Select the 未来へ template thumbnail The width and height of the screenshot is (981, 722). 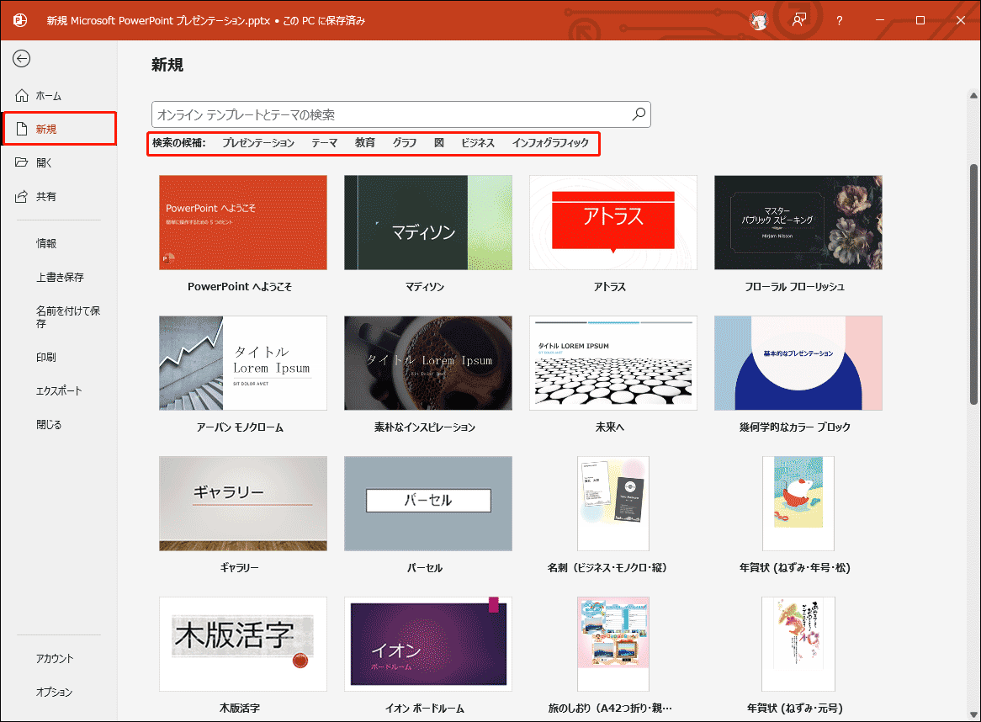613,363
